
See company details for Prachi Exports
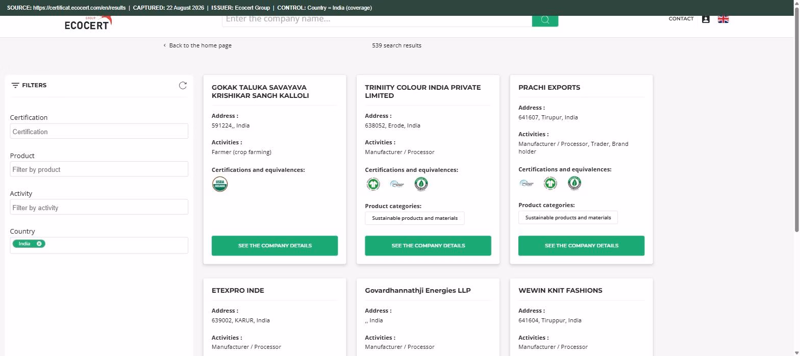(x=581, y=245)
